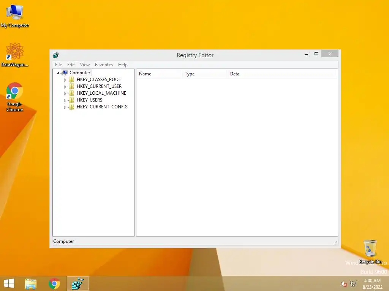389x291 pixels.
Task: Open the File menu
Action: click(59, 64)
